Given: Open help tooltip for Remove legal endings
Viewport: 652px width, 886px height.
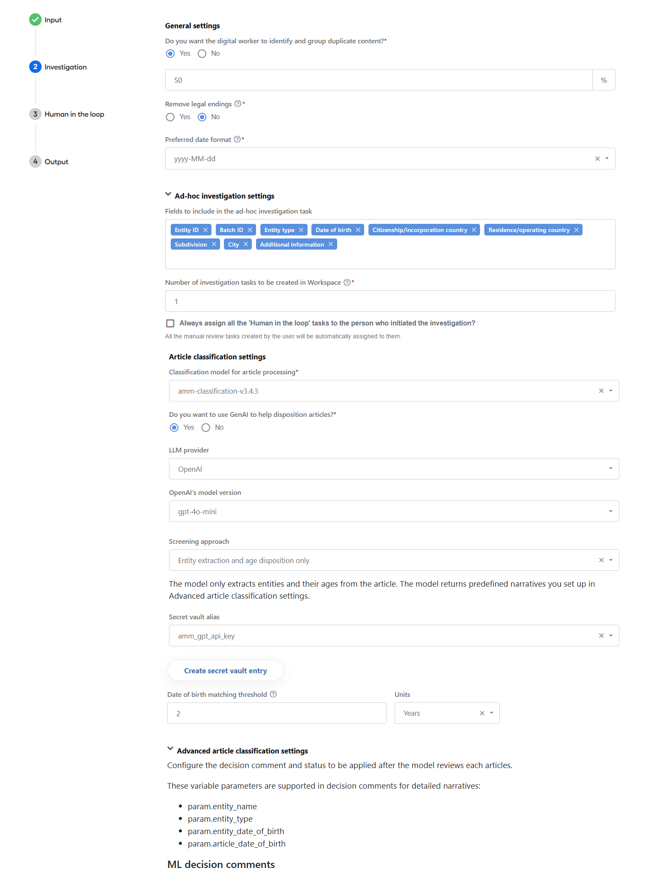Looking at the screenshot, I should 238,104.
